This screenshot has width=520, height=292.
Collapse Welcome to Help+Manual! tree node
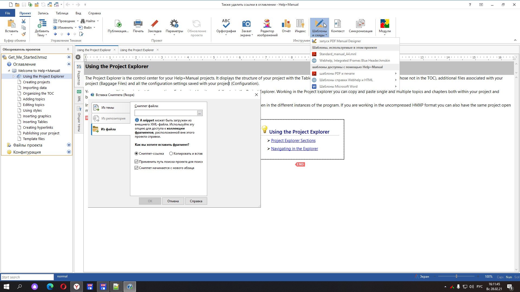pyautogui.click(x=9, y=71)
